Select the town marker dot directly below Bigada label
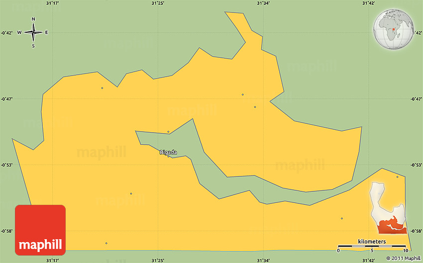 168,156
